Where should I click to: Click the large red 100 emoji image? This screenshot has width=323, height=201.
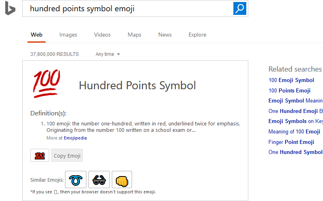pos(46,84)
